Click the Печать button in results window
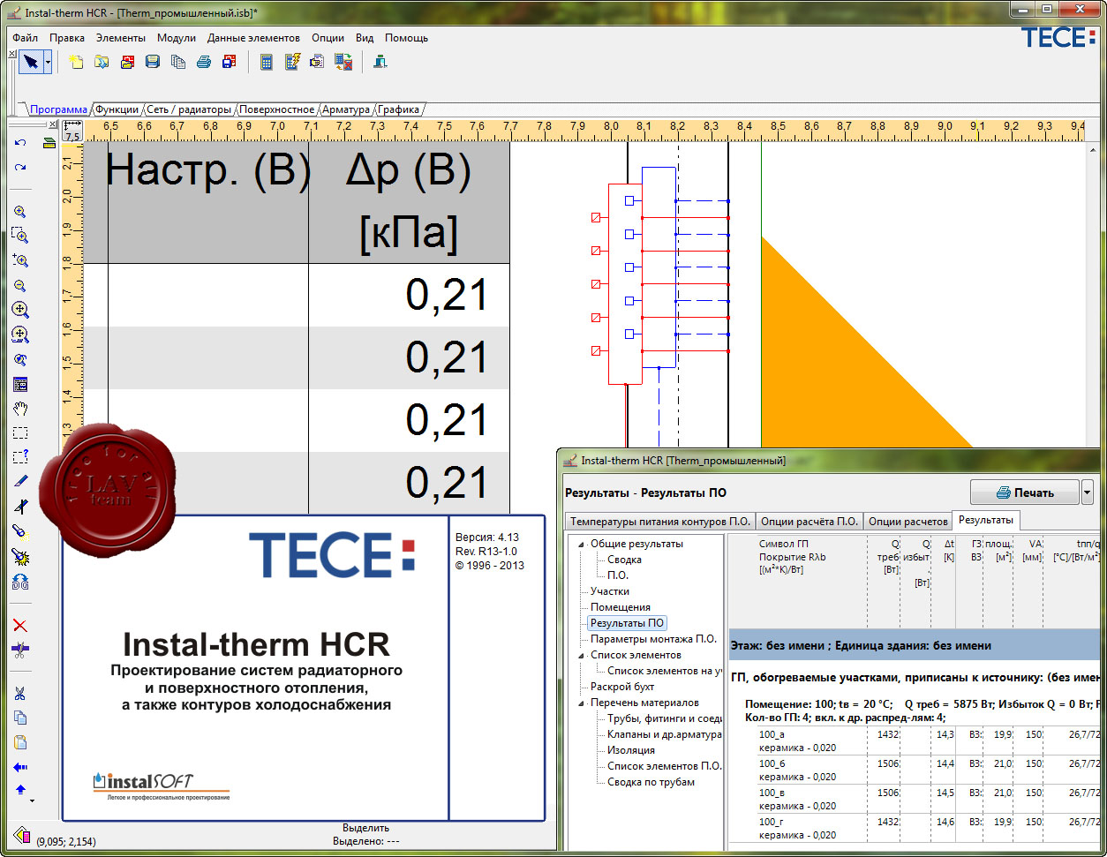The height and width of the screenshot is (857, 1107). coord(1024,492)
